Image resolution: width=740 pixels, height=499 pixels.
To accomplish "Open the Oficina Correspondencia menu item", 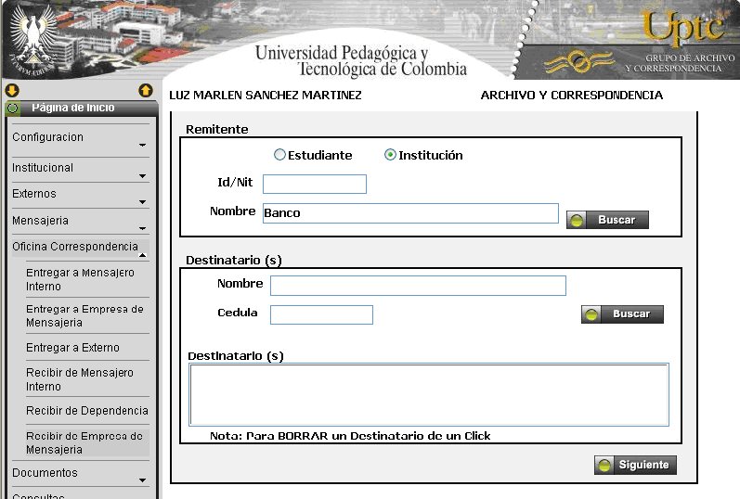I will [75, 246].
